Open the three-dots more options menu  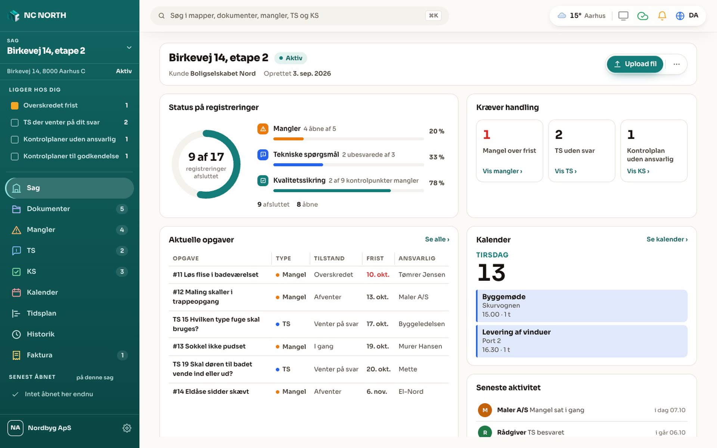676,64
